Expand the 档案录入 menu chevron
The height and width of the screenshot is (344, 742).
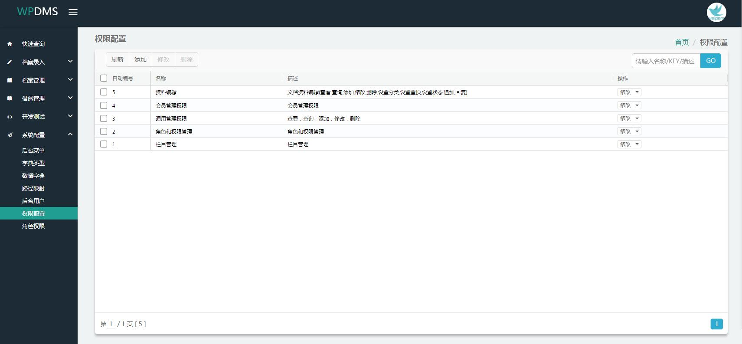coord(70,62)
